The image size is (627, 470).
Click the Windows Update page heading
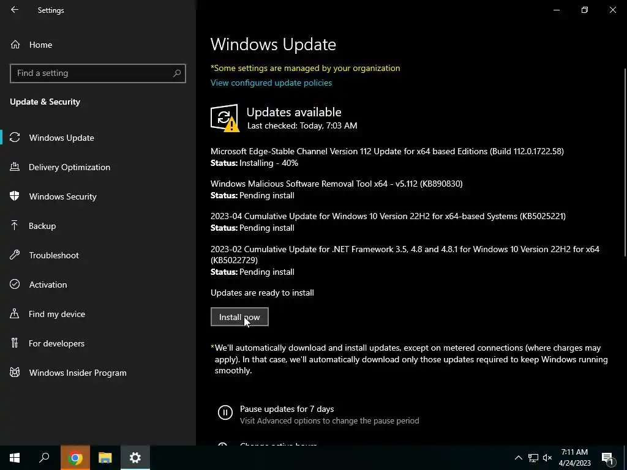point(273,44)
